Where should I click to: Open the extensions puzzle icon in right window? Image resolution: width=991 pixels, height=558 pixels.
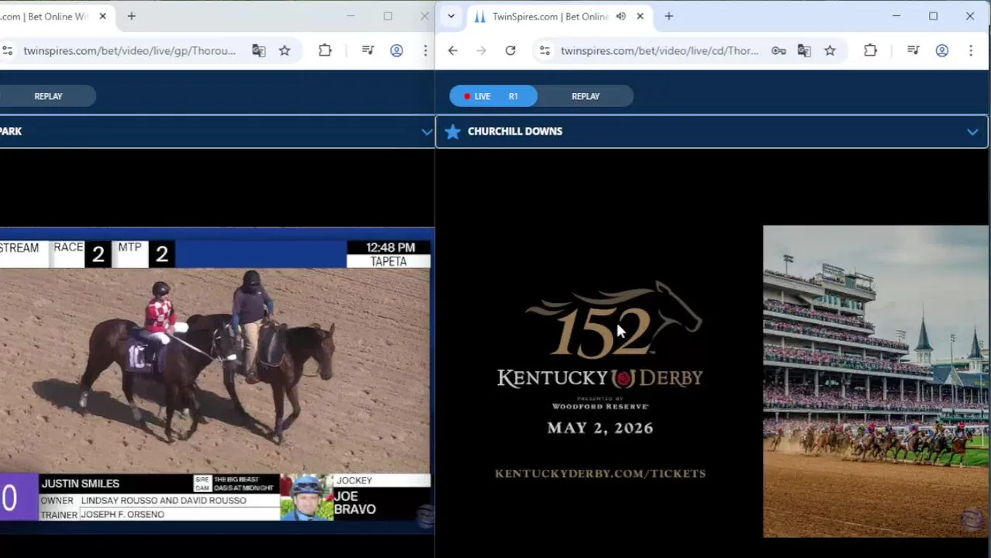coord(870,50)
